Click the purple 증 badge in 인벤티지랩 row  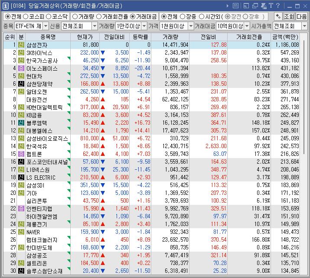click(x=21, y=209)
